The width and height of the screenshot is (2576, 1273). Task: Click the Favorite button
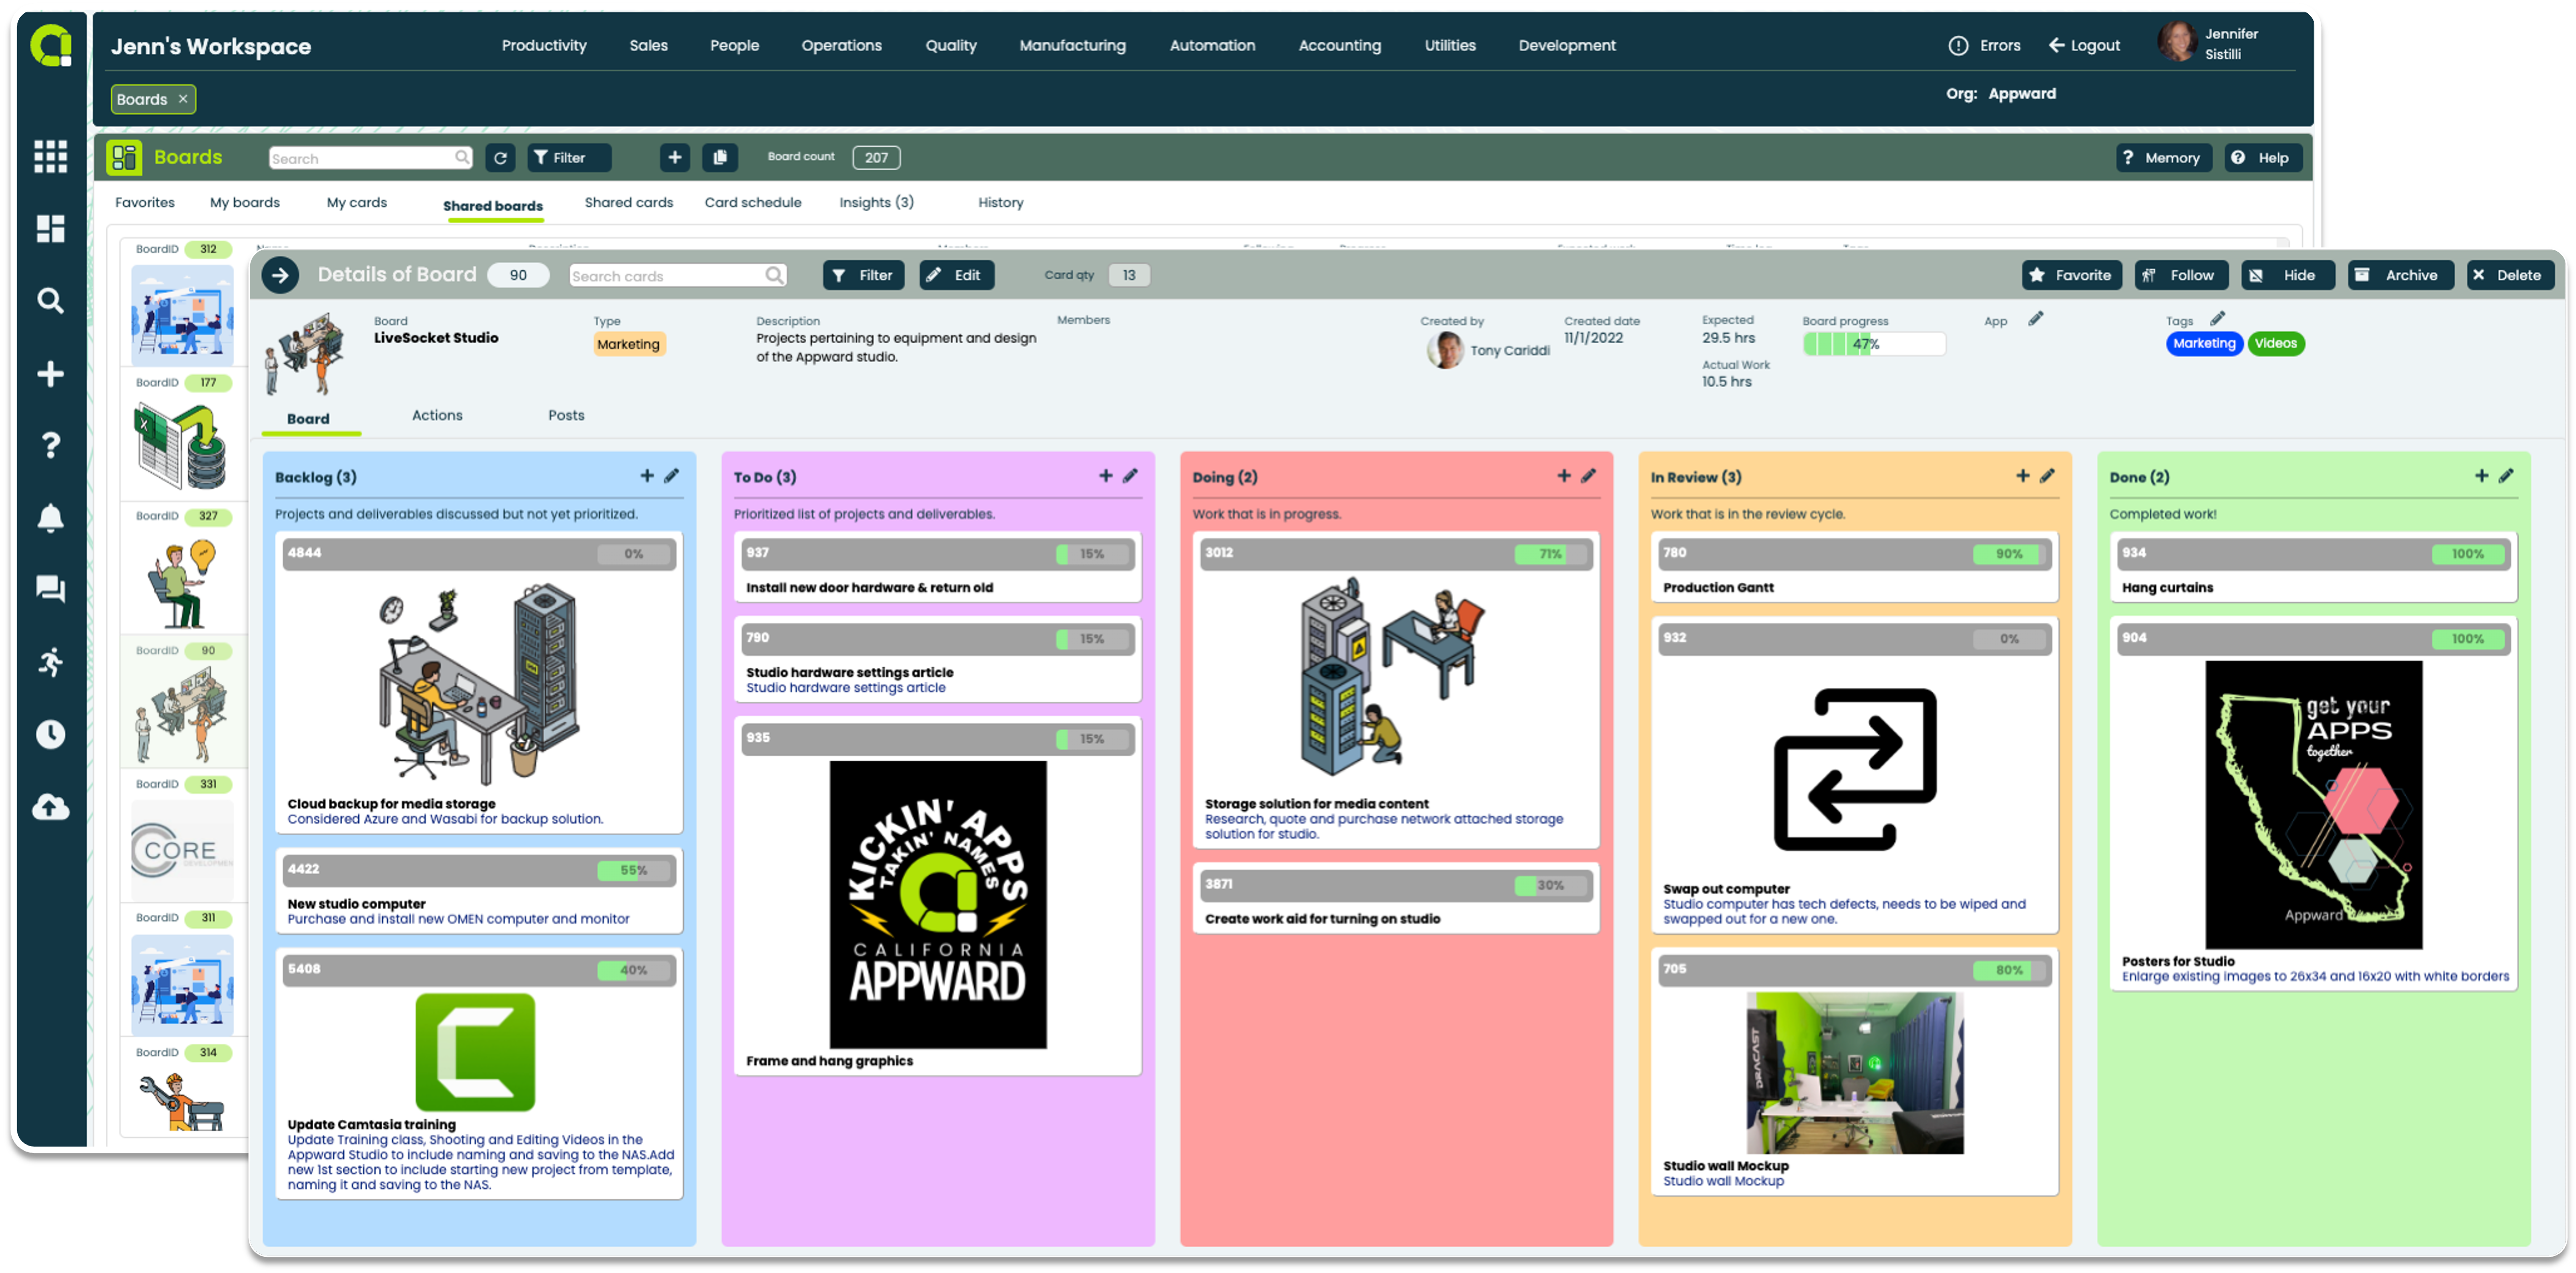coord(2072,275)
